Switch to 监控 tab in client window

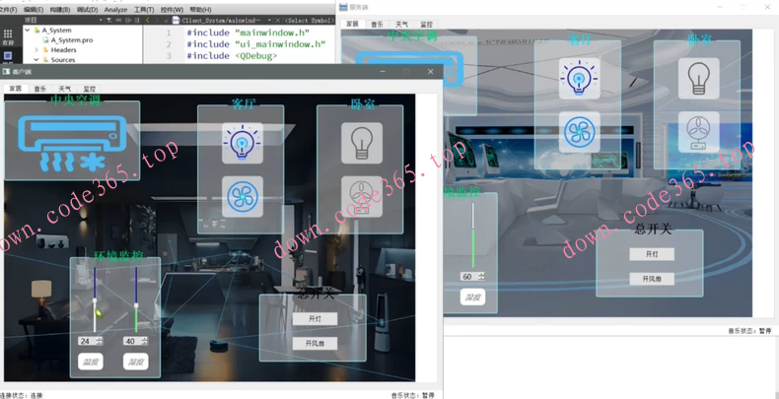point(90,89)
